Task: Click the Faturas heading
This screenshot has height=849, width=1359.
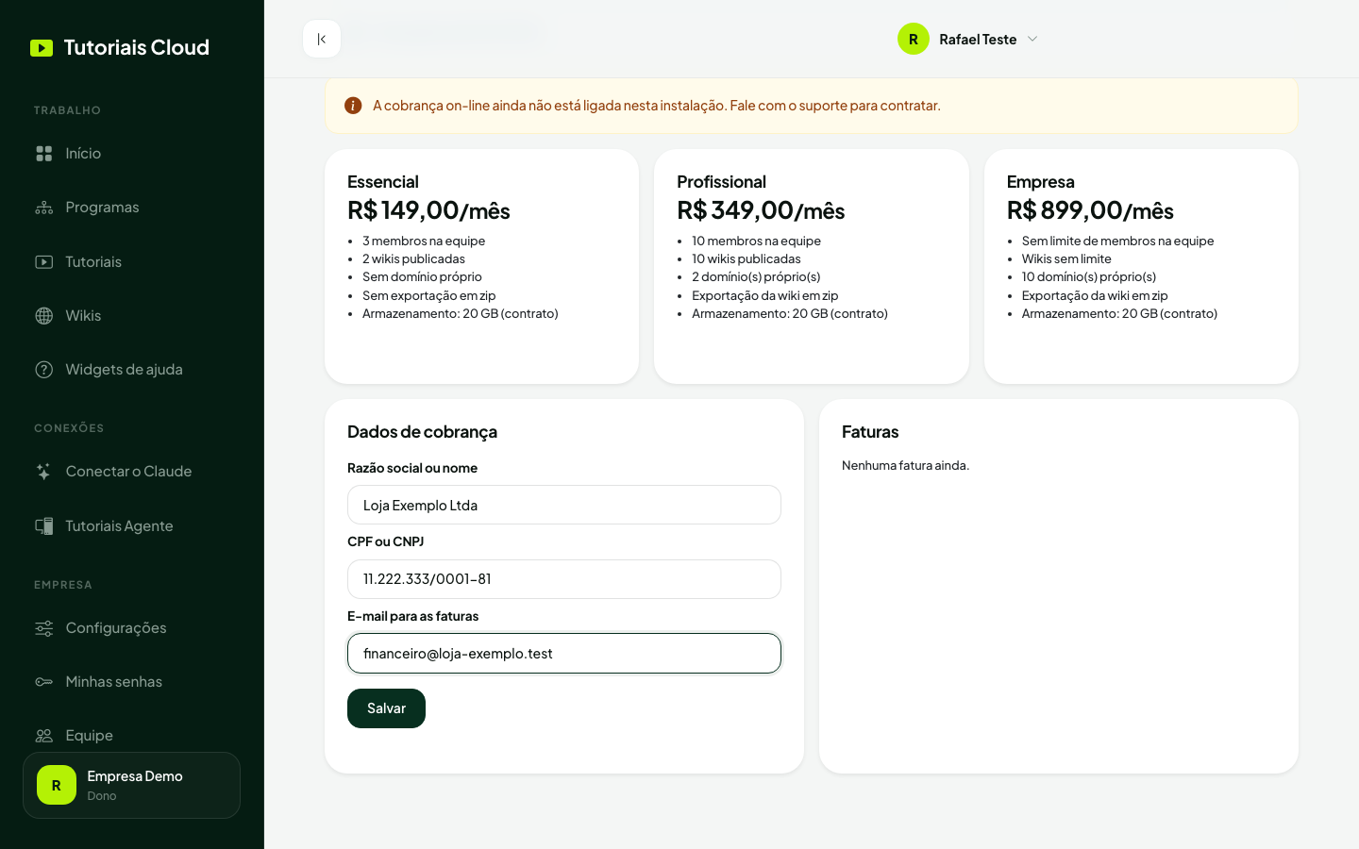Action: 870,432
